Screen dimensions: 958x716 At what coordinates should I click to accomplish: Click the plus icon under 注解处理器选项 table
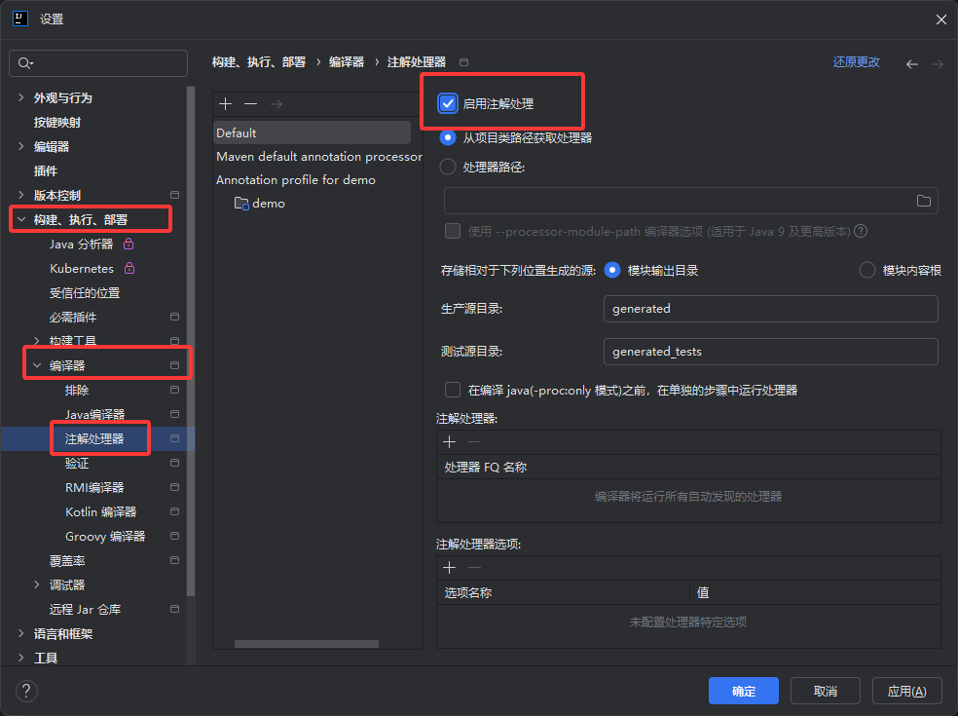449,568
